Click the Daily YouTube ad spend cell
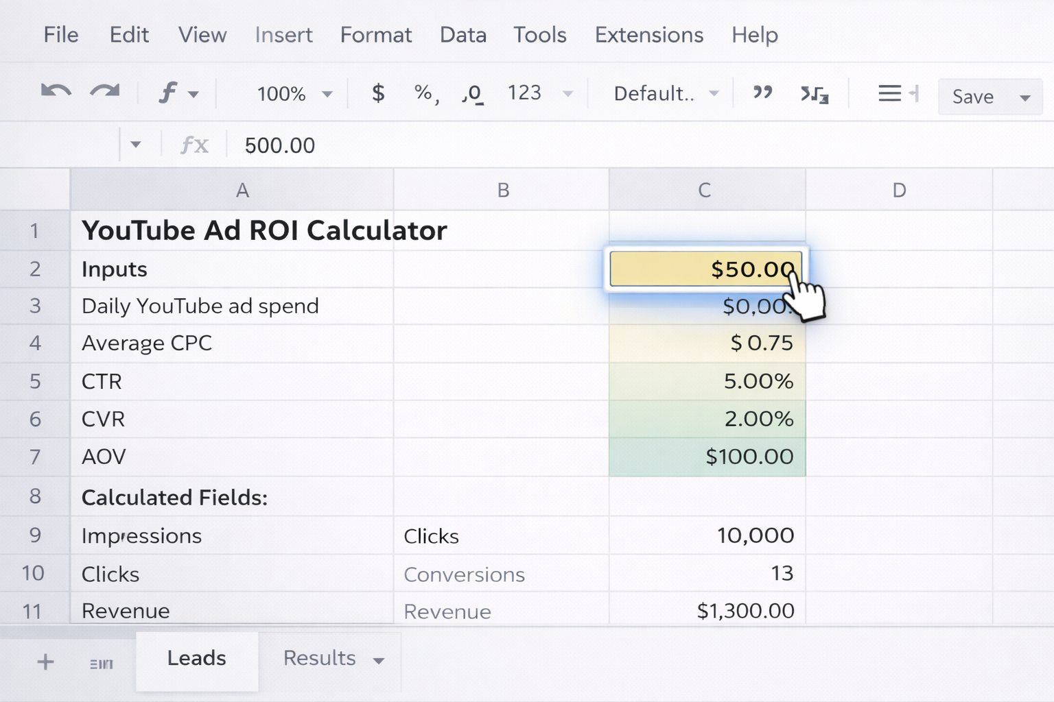1054x702 pixels. (232, 306)
